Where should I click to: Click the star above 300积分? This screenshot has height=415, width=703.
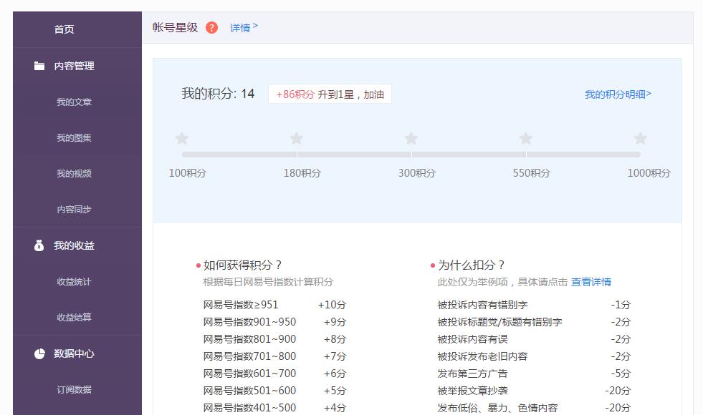click(411, 139)
